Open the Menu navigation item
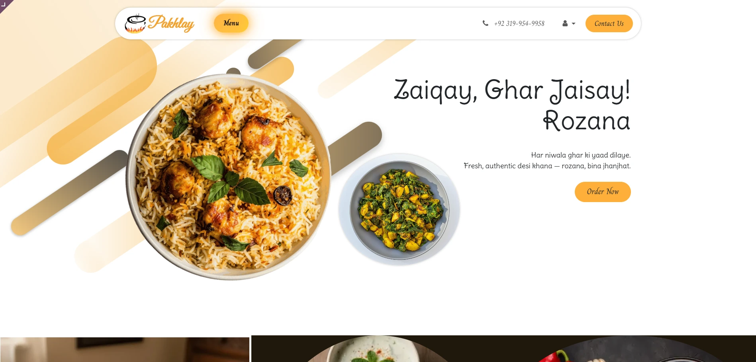The width and height of the screenshot is (756, 362). pos(231,23)
